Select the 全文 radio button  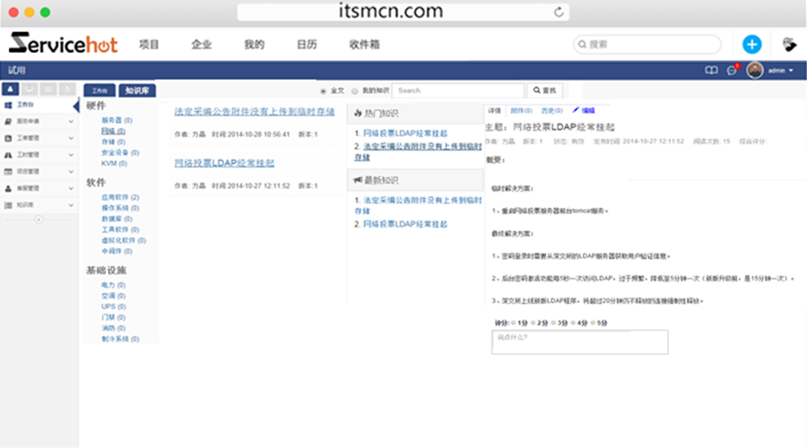point(324,90)
